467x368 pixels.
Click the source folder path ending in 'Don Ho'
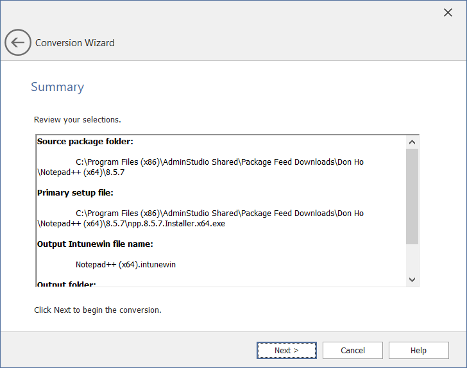(x=219, y=162)
